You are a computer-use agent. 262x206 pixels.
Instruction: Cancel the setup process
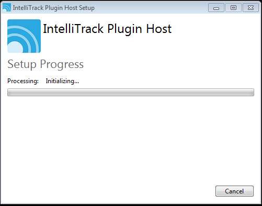pyautogui.click(x=234, y=191)
